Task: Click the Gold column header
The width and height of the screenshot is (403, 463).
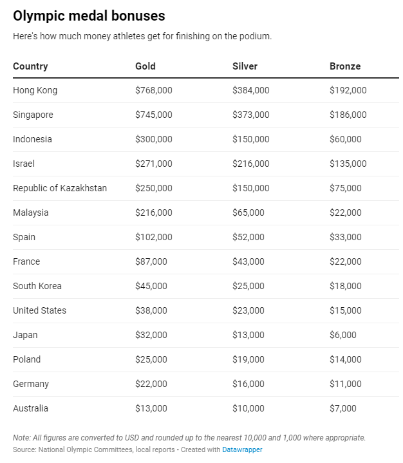Action: tap(145, 66)
